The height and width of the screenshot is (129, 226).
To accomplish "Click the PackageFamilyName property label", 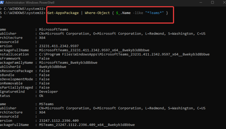I will pyautogui.click(x=16, y=63).
